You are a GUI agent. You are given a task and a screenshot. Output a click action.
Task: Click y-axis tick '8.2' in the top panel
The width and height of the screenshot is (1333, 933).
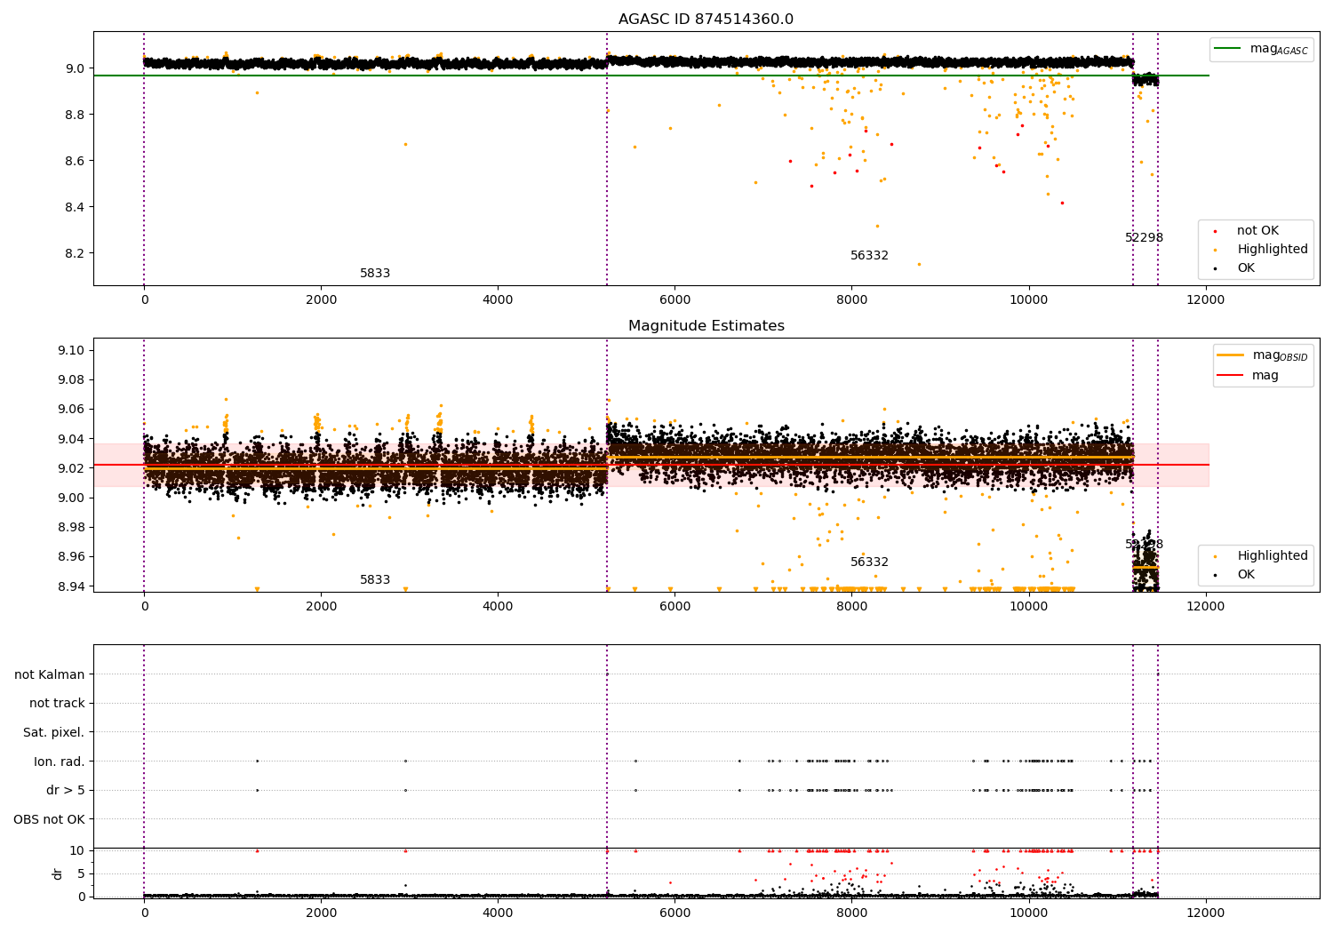[76, 253]
